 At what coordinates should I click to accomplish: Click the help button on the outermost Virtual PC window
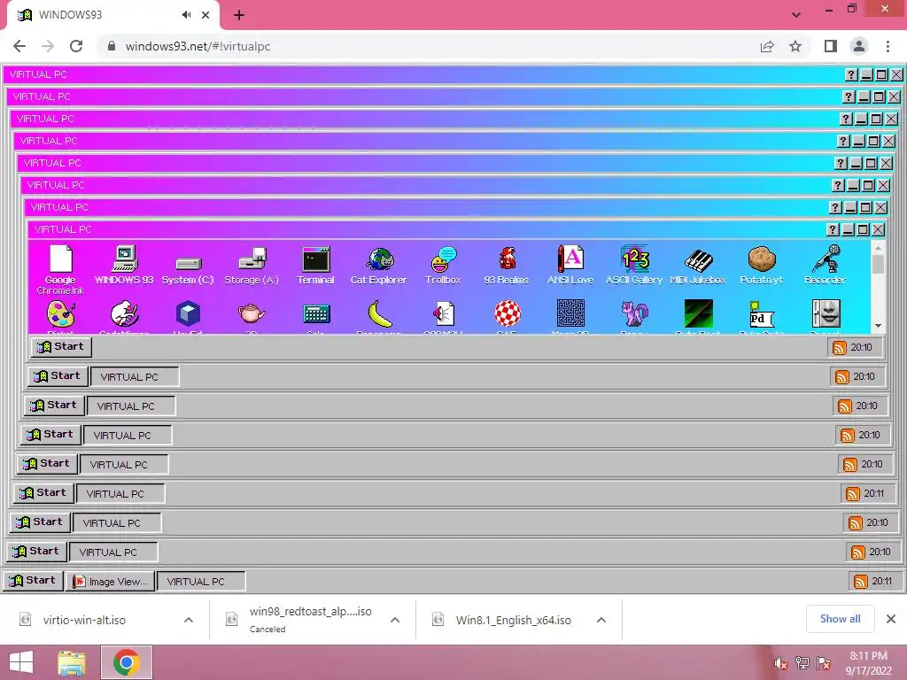click(x=851, y=74)
